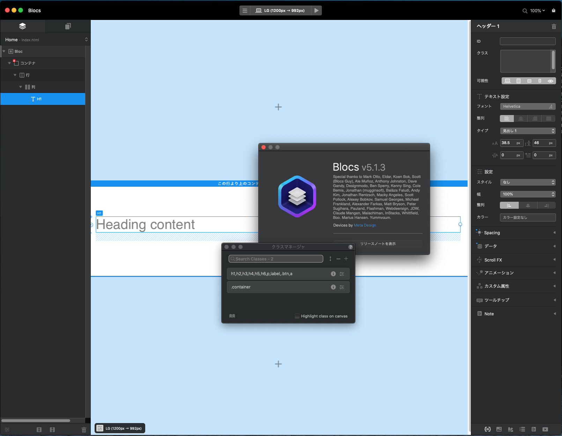Open the タイプ 見出し 1 dropdown
Viewport: 562px width, 436px height.
[x=527, y=131]
